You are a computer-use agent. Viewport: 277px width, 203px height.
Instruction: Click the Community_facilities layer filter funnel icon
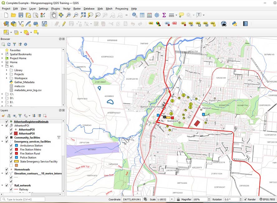(x=59, y=137)
